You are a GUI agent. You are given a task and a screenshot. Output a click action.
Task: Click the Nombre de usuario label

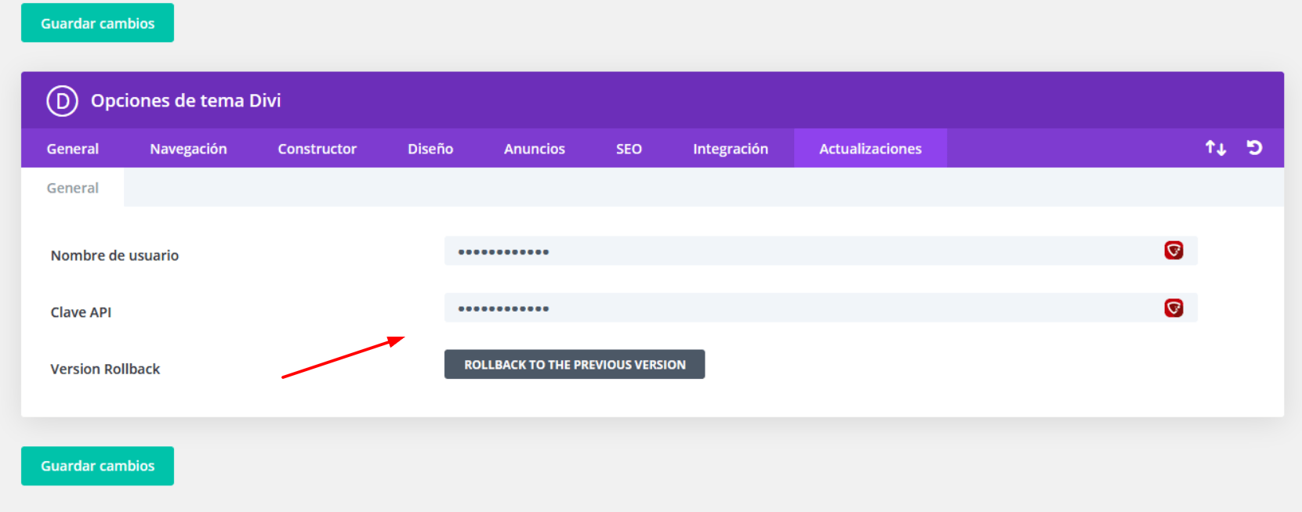click(114, 255)
